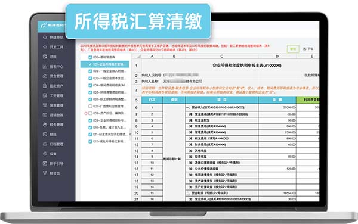
Task: Click the 下载 download button
Action: click(308, 49)
